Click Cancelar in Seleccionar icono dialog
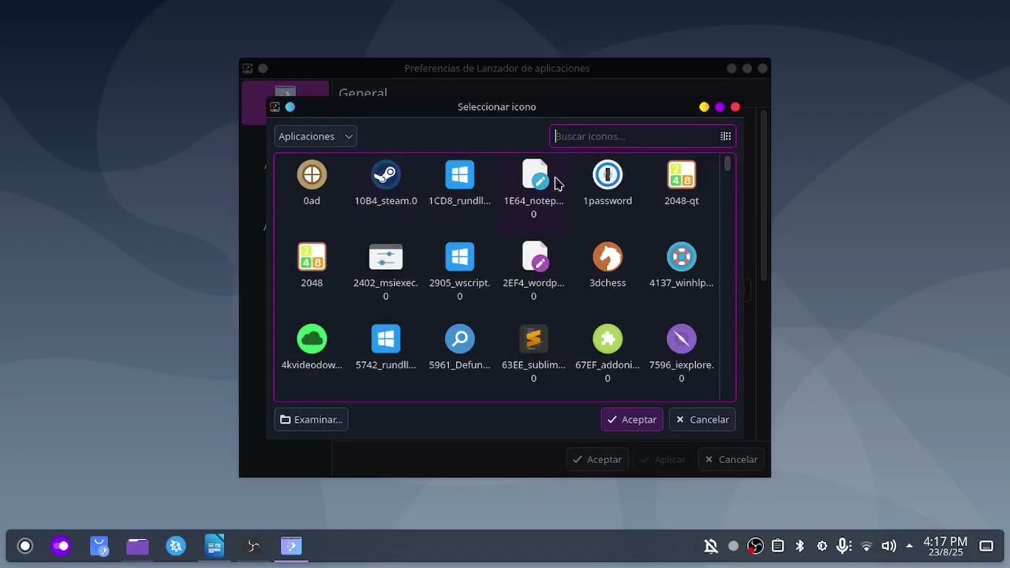The image size is (1010, 568). [x=702, y=420]
